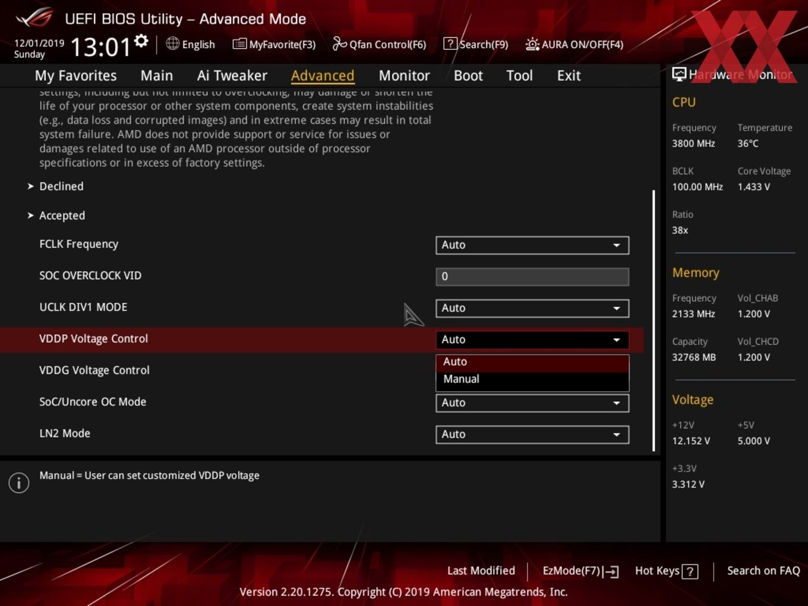The image size is (808, 606).
Task: Click the Hot Keys question mark icon
Action: pyautogui.click(x=690, y=572)
